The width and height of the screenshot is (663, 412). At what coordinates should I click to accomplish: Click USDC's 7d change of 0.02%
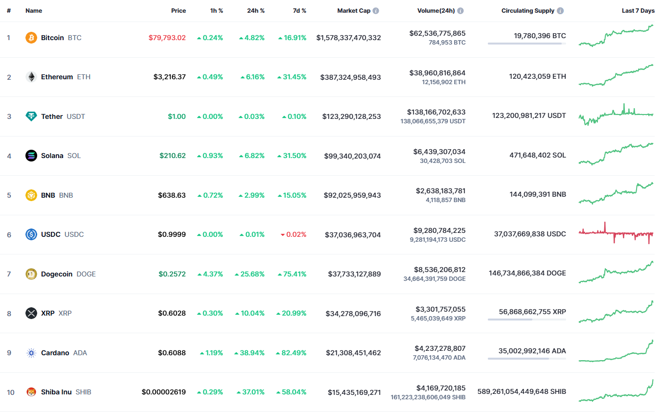(294, 234)
